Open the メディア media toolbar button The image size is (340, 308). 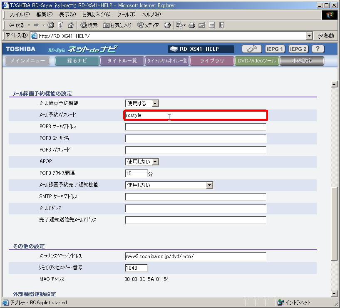tap(148, 25)
